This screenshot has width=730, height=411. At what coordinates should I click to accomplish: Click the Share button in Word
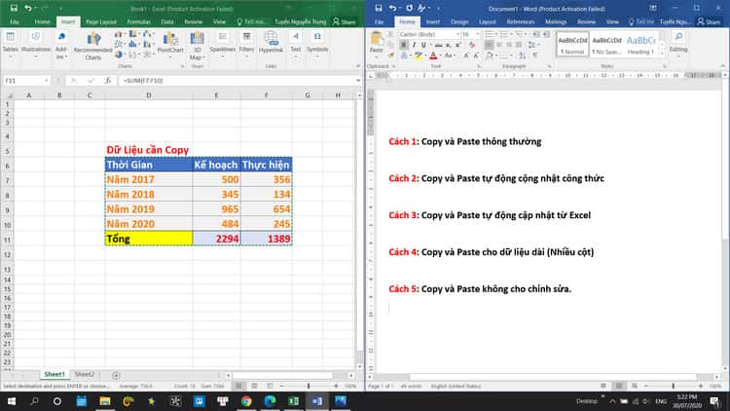709,21
